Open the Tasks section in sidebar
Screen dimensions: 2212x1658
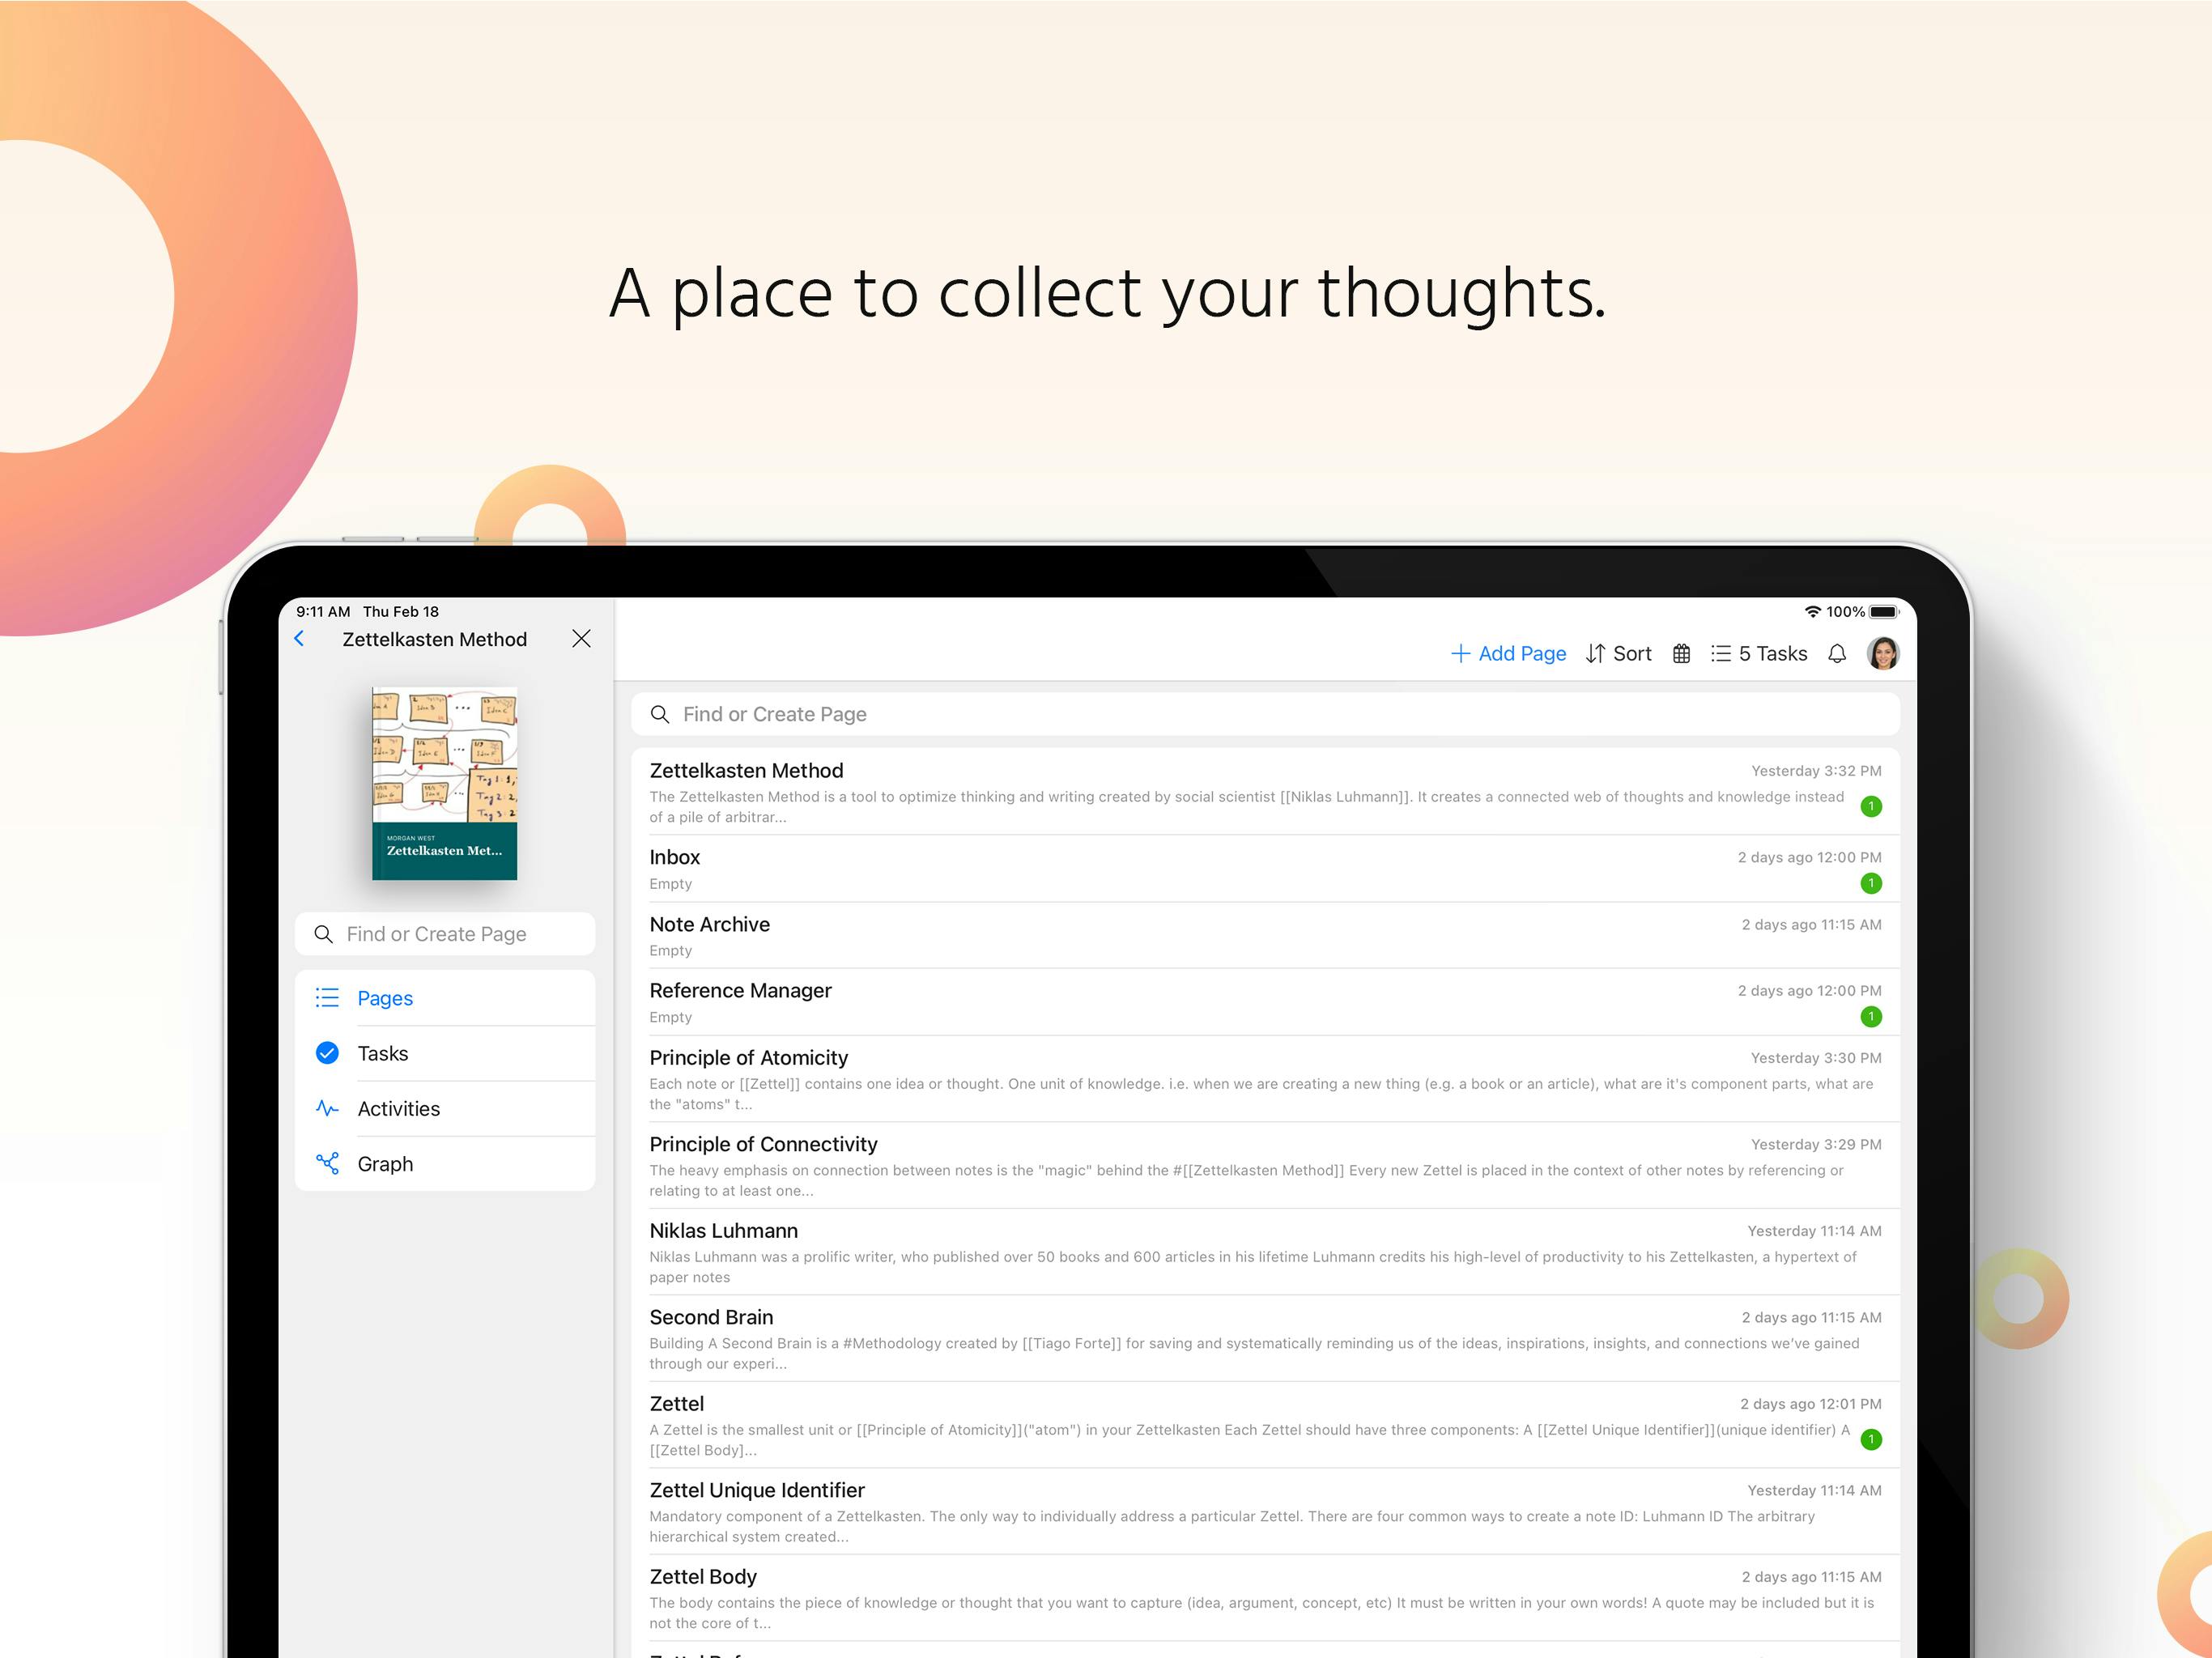click(445, 1053)
